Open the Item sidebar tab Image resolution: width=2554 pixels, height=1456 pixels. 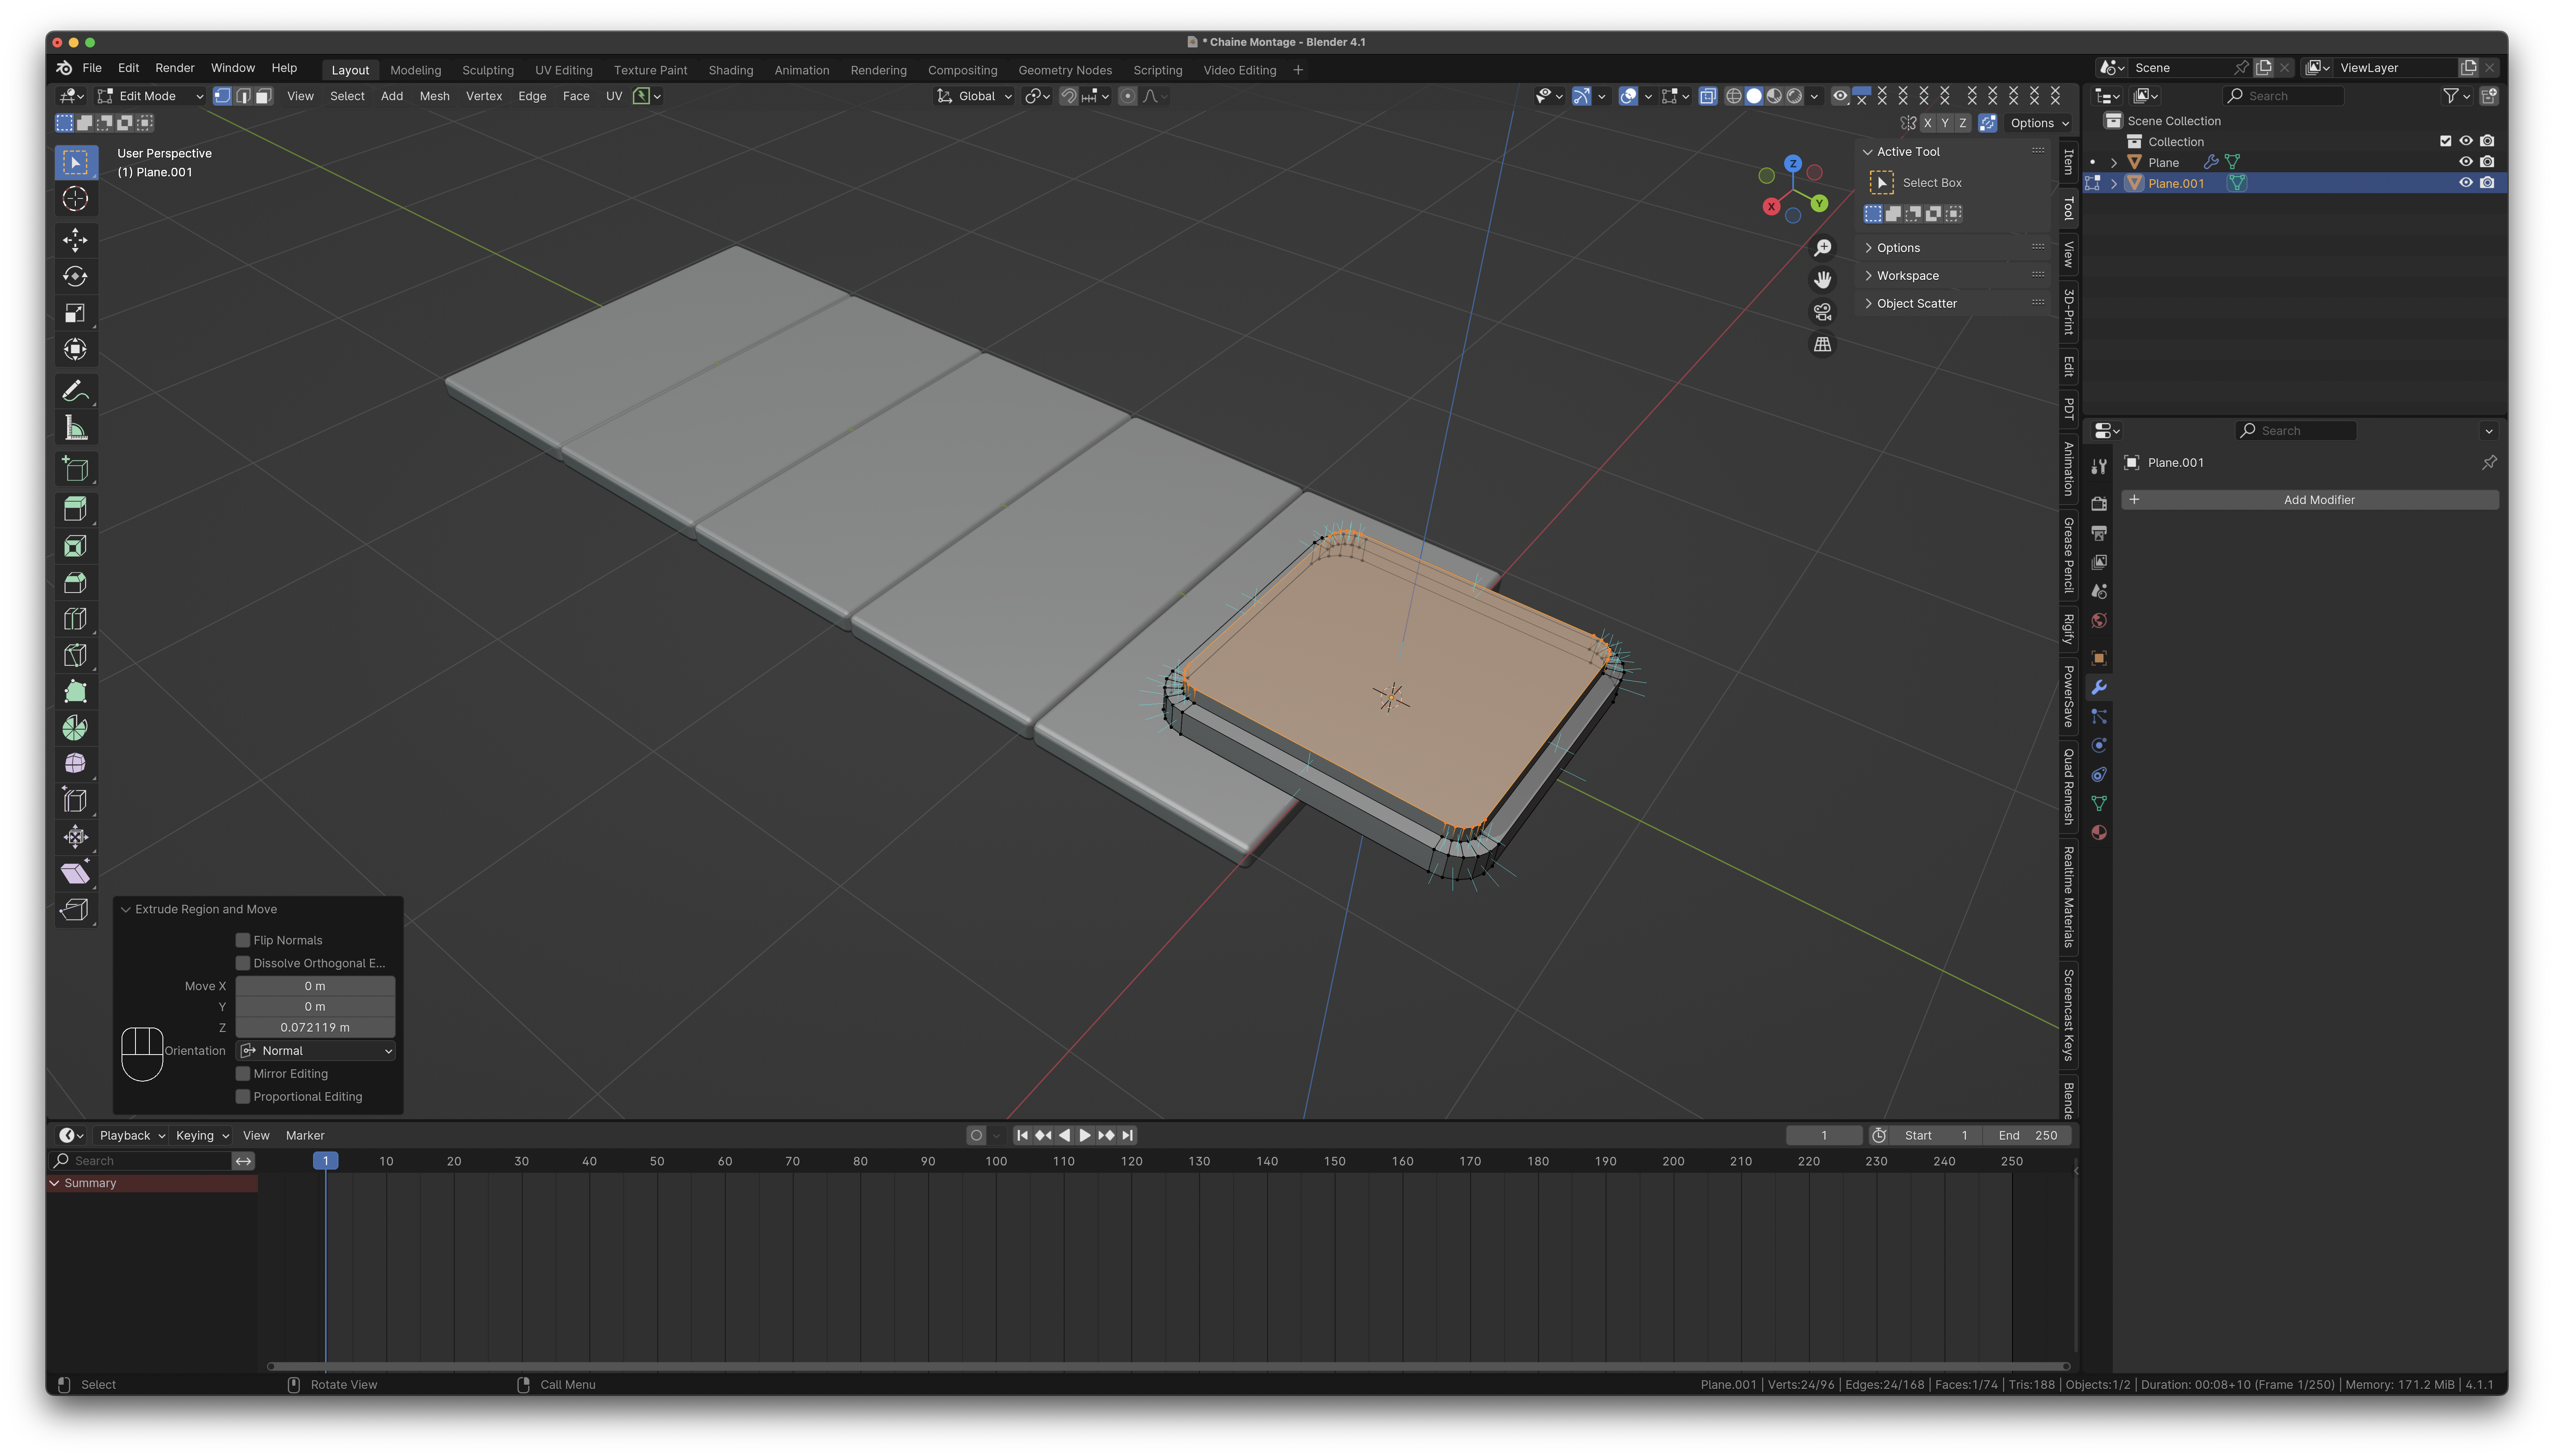coord(2068,162)
